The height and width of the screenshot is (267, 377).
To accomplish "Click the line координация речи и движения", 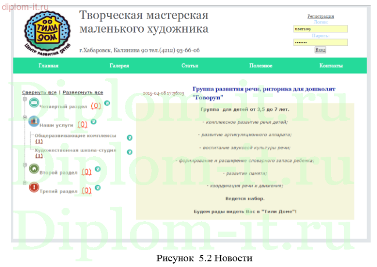I will [245, 186].
